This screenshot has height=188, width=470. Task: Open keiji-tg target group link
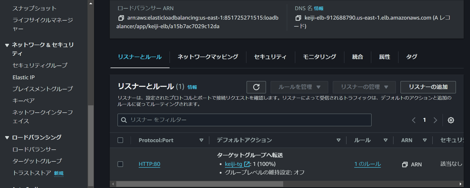click(234, 164)
